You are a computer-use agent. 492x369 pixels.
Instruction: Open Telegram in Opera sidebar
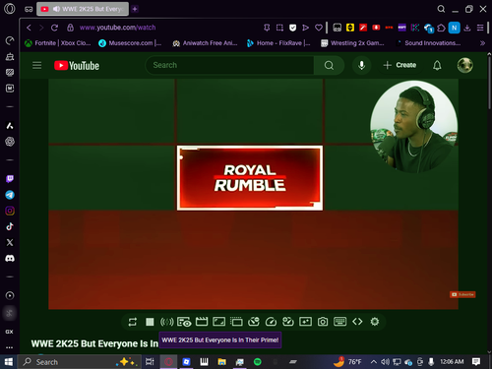10,195
